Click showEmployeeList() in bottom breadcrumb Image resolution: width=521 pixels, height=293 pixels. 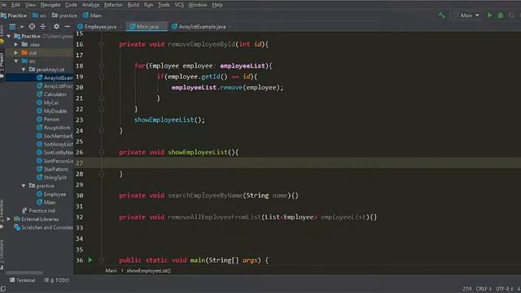coord(148,270)
